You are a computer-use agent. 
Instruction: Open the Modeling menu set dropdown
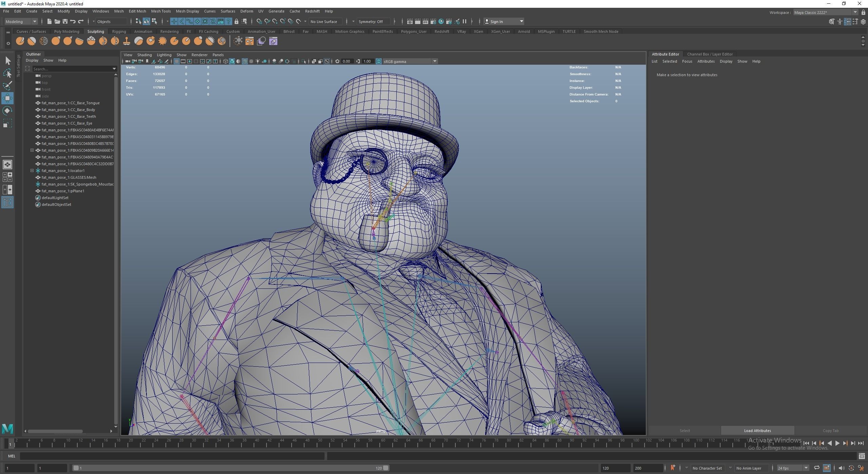click(21, 22)
